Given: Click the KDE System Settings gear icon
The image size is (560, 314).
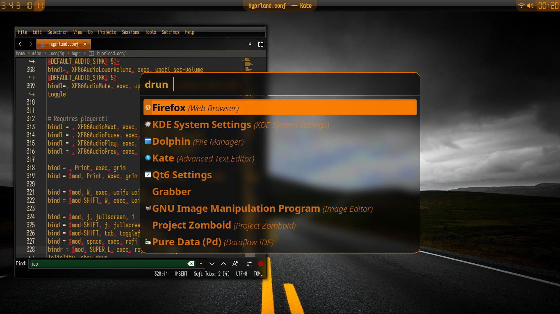Looking at the screenshot, I should (x=148, y=124).
